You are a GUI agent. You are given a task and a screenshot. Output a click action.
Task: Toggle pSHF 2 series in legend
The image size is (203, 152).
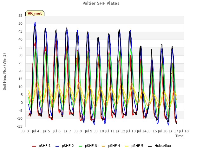click(65, 146)
